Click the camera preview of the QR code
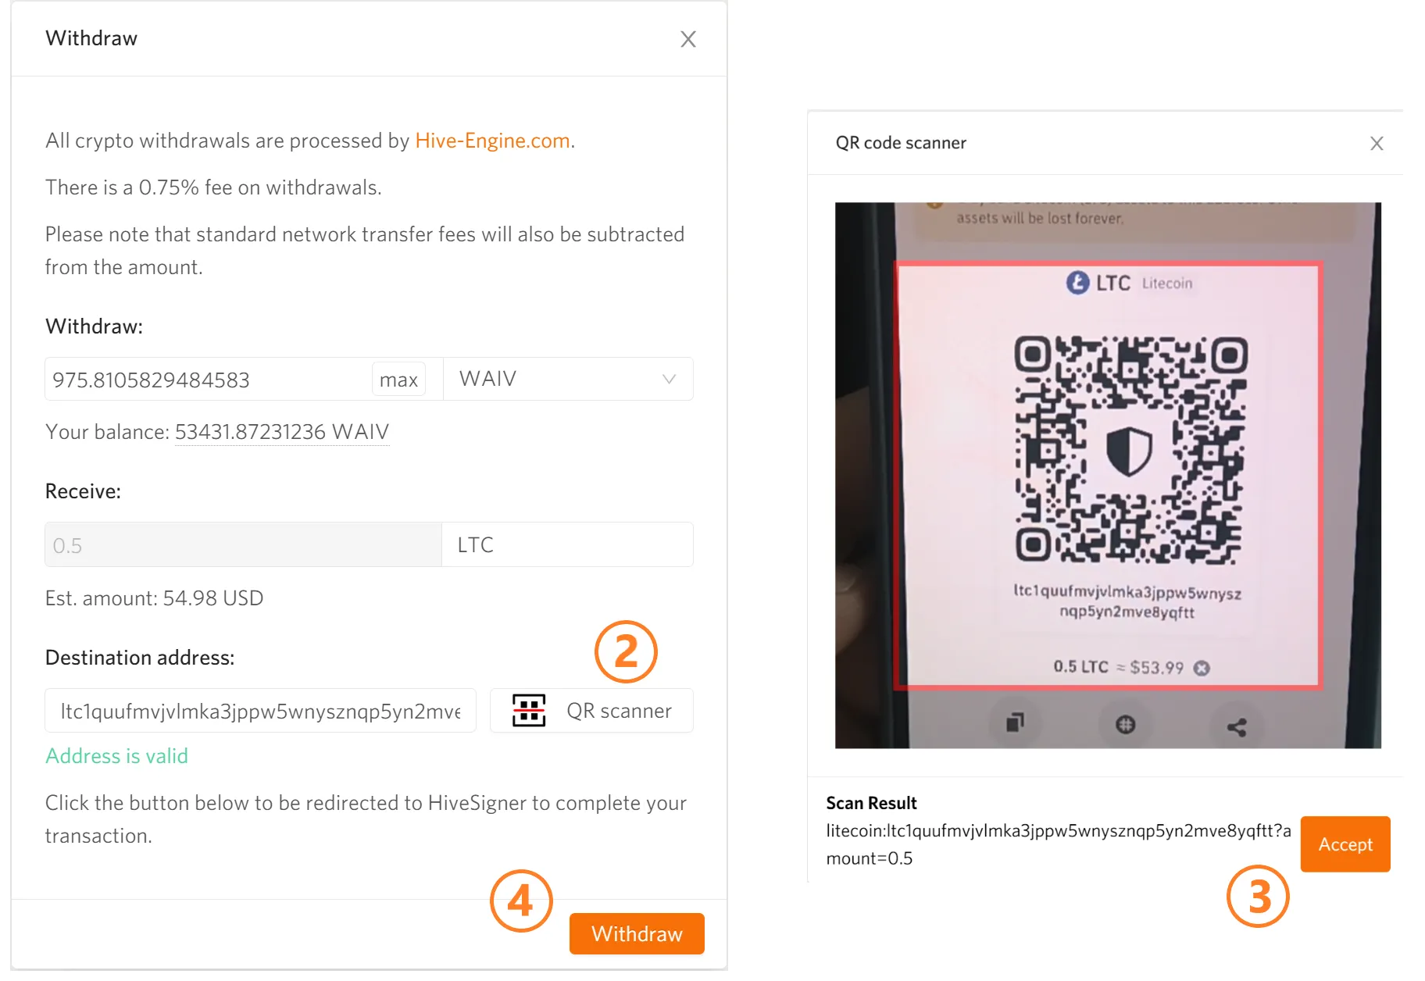This screenshot has height=981, width=1425. pos(1108,476)
